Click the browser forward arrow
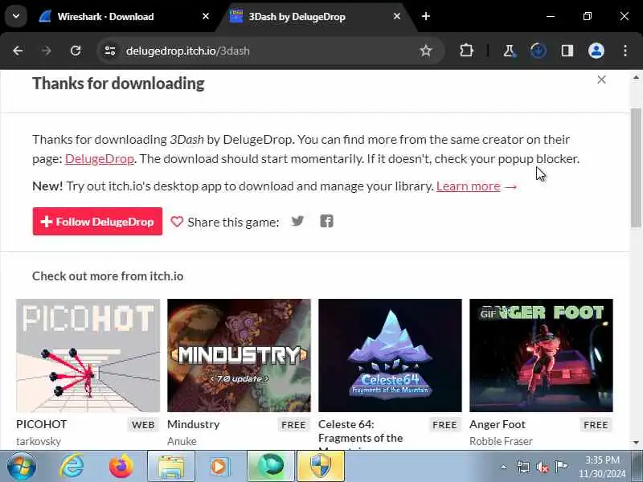643x482 pixels. coord(47,51)
